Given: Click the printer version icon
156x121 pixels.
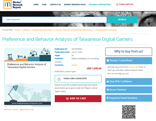Looking at the screenshot, I should (x=5, y=110).
